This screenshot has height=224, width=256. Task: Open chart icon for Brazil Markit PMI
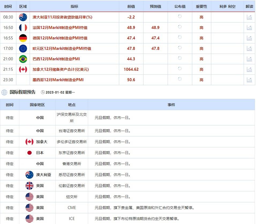coord(249,59)
